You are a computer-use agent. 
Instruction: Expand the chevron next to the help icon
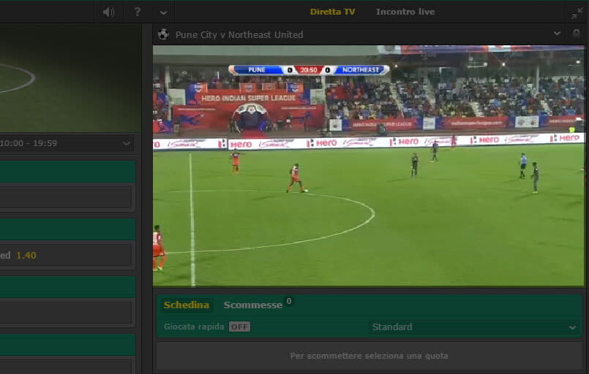(163, 12)
